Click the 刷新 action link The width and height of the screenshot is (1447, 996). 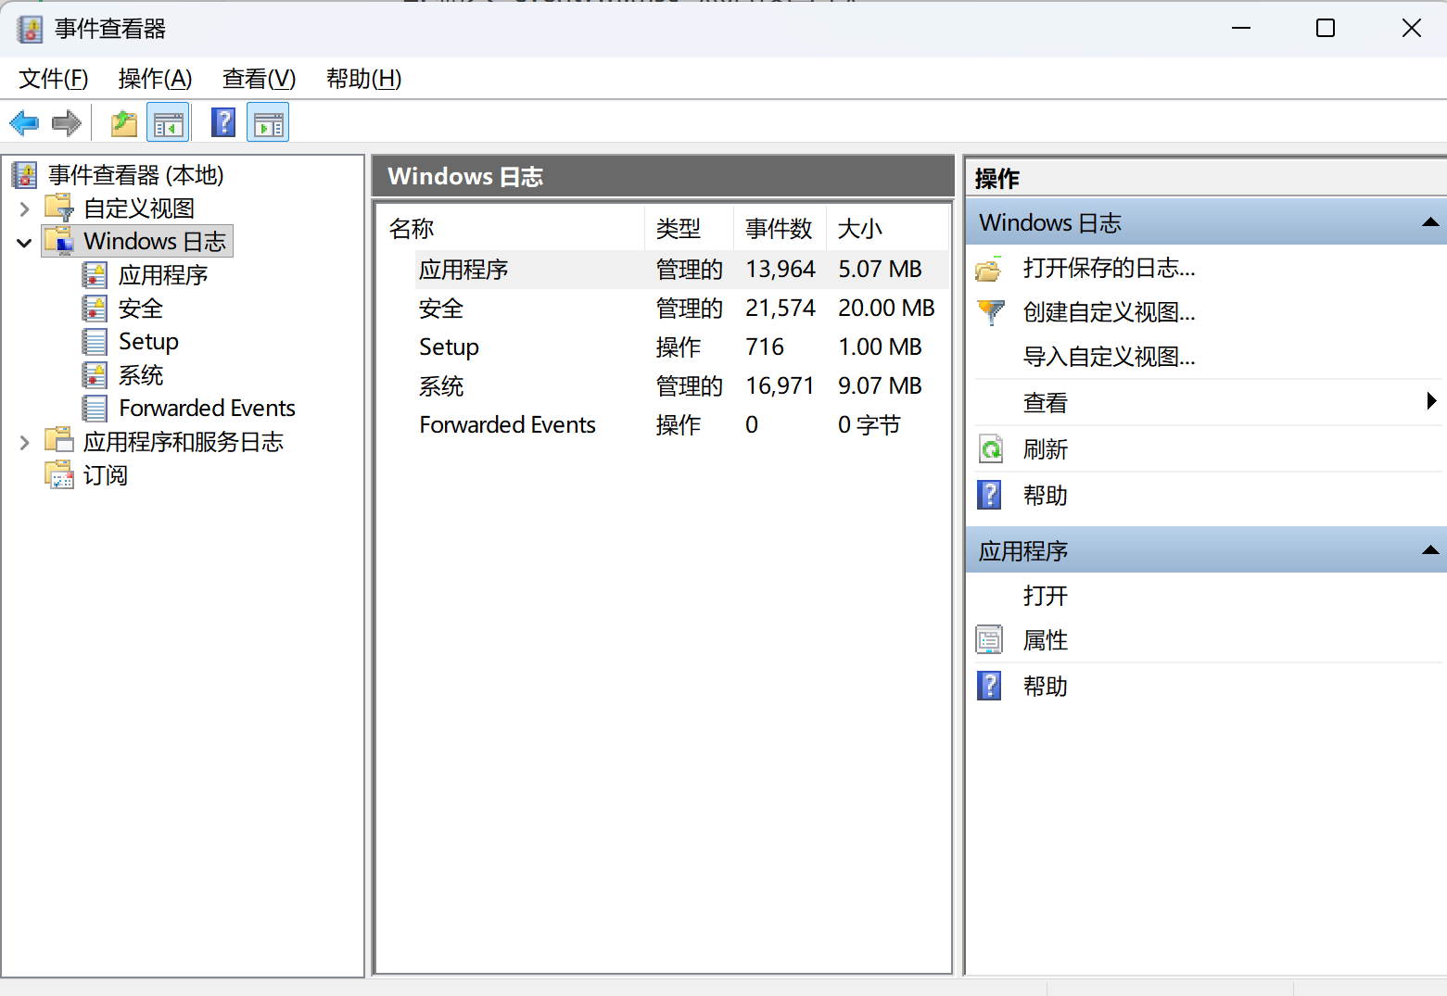1045,449
